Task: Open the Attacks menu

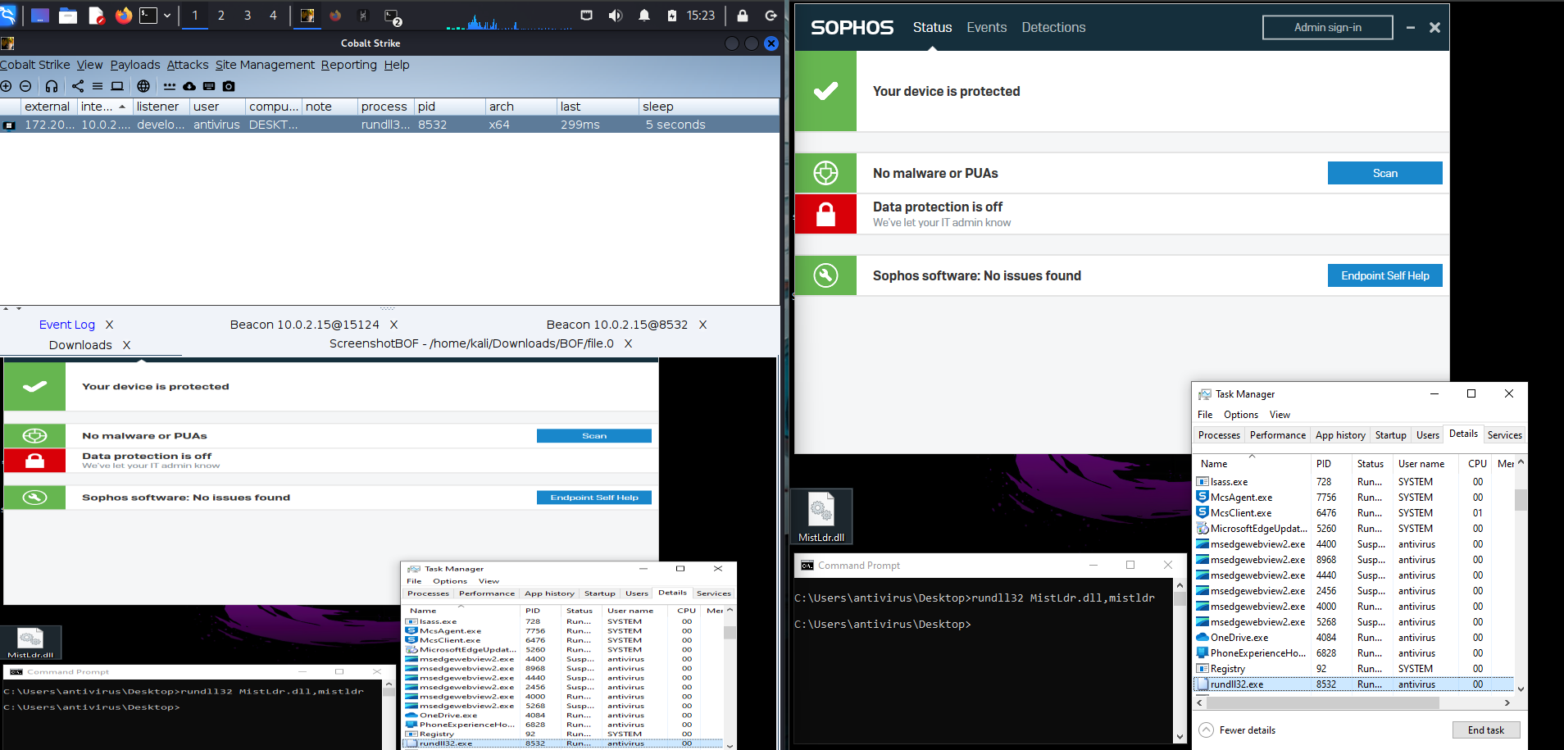Action: (188, 65)
